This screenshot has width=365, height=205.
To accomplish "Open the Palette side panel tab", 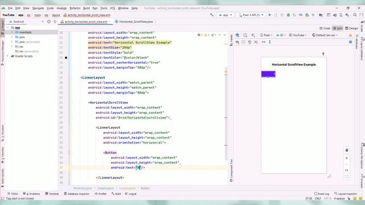I will click(x=231, y=40).
